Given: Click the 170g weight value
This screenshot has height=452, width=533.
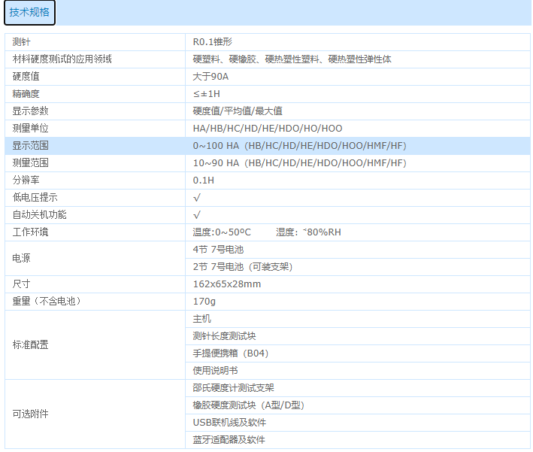Looking at the screenshot, I should click(204, 302).
